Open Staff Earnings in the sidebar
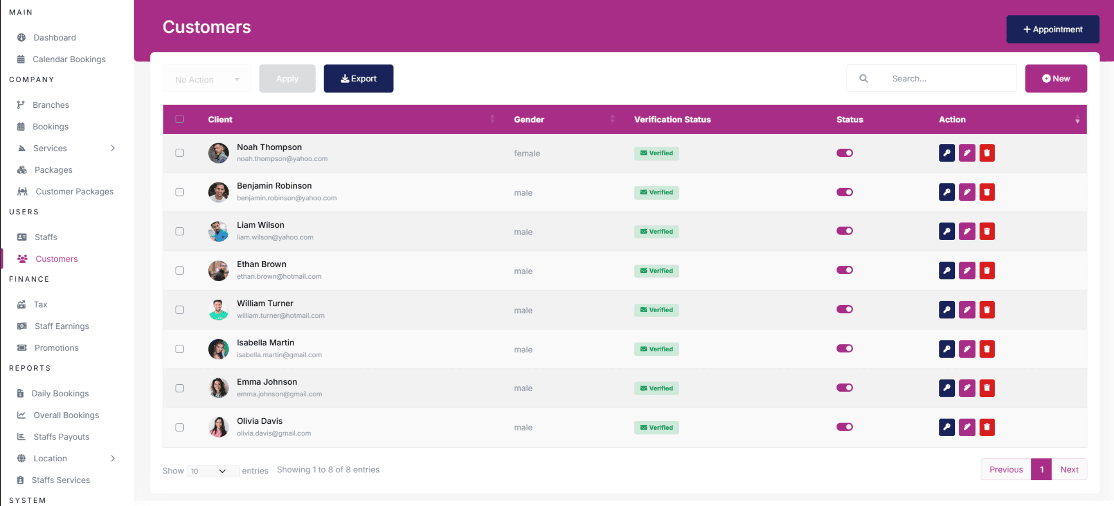 [62, 326]
